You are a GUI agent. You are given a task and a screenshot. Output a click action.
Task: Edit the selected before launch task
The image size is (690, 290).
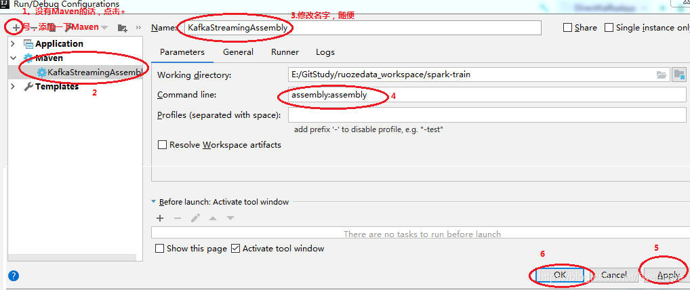click(195, 218)
